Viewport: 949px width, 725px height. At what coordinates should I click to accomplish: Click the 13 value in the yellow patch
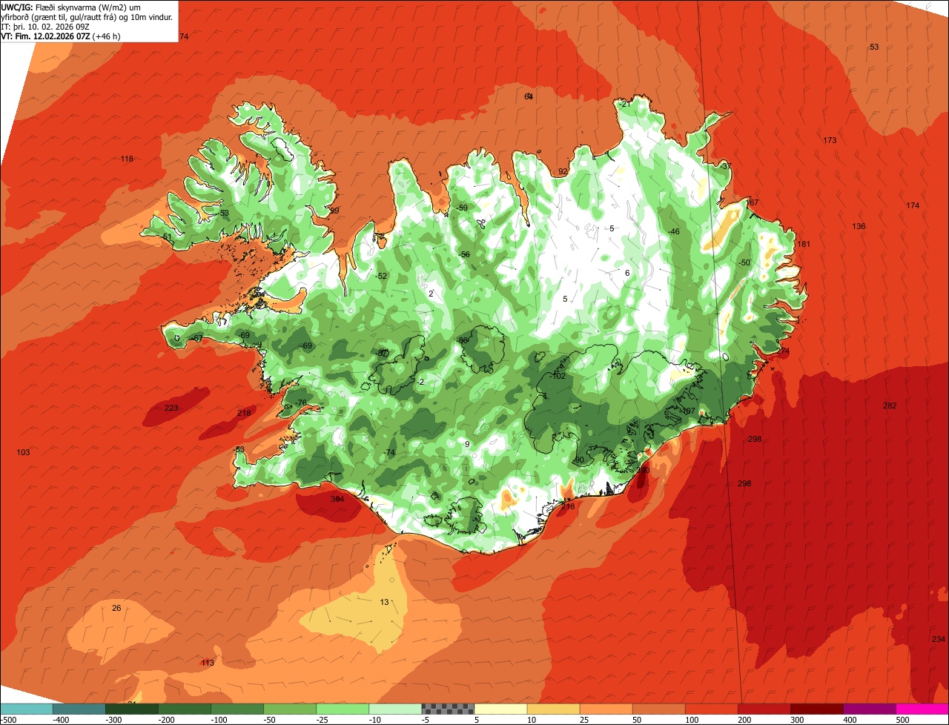pos(384,602)
